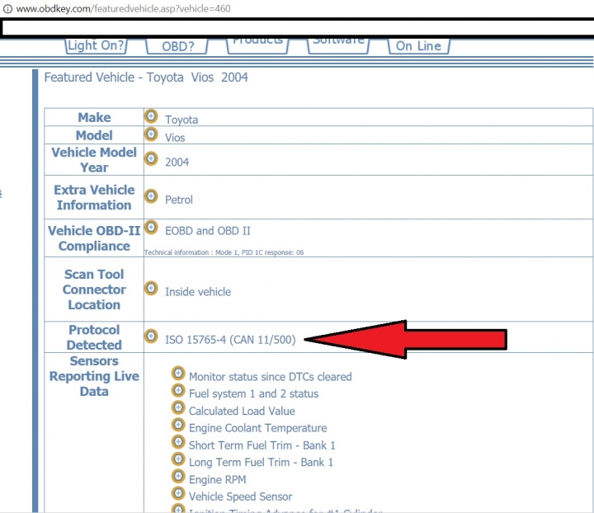Click Fuel system 1 and 2 status text
The width and height of the screenshot is (594, 513).
[253, 393]
